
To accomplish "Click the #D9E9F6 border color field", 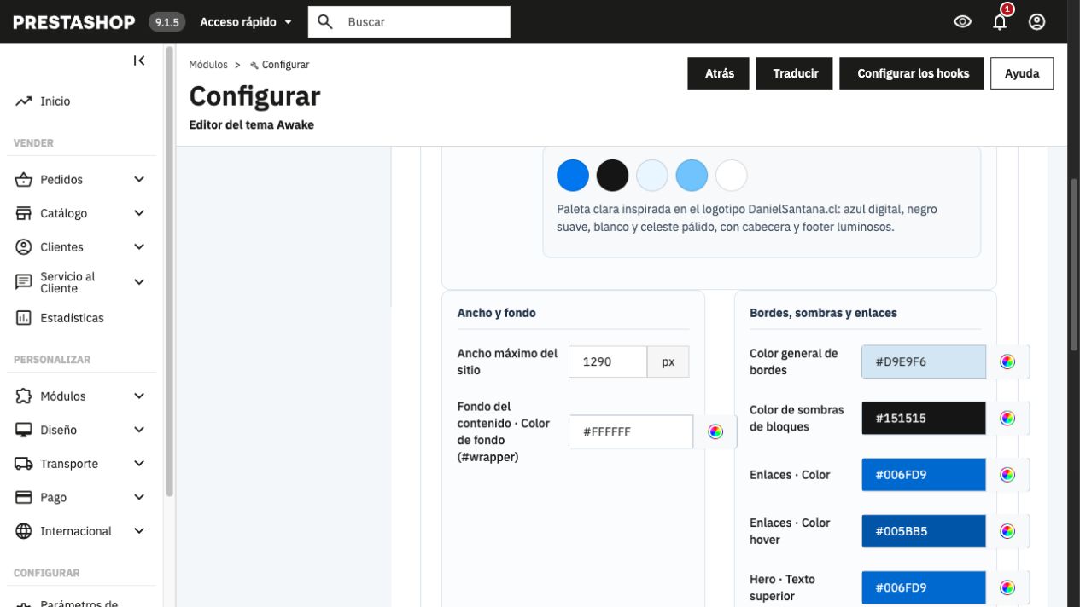I will click(924, 361).
